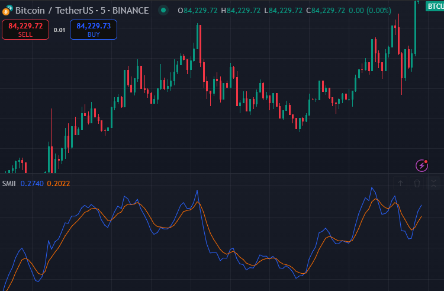Click the low price L84,229.72 value
Viewport: 444px width, 291px height.
(283, 11)
